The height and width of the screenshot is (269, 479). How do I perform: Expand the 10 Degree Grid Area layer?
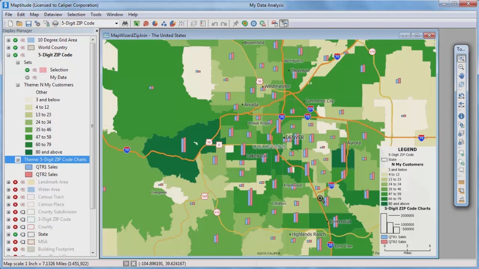click(x=8, y=40)
